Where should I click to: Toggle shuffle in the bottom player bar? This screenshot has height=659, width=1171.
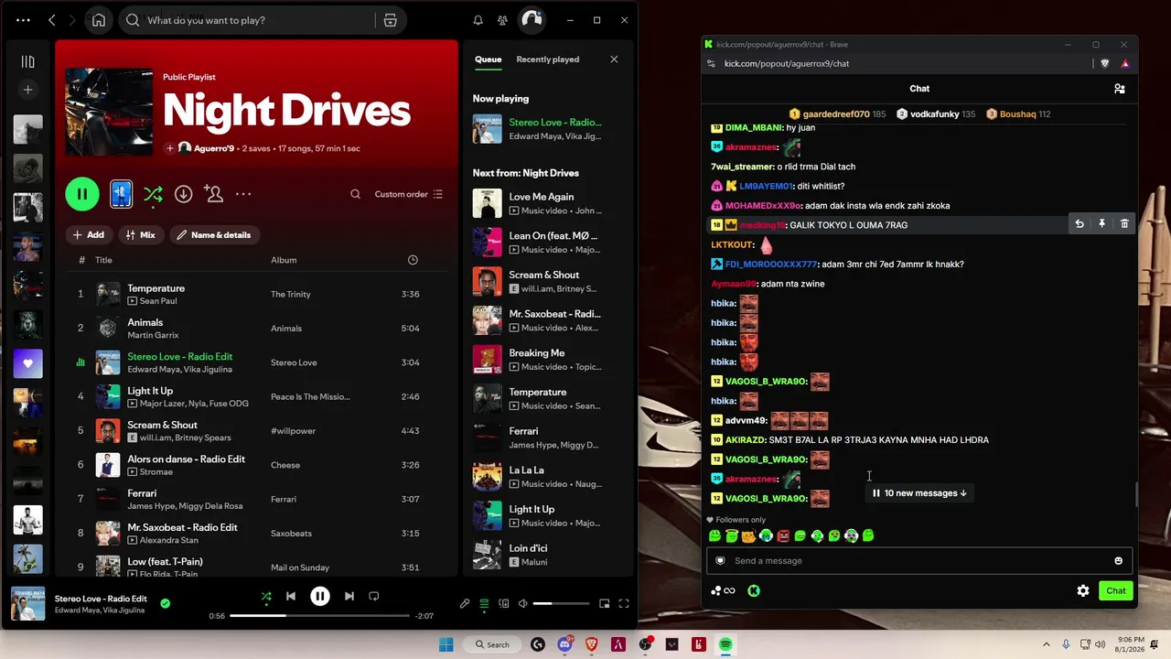(x=266, y=596)
